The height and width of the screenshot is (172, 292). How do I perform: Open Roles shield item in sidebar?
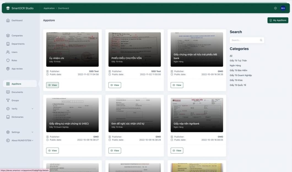point(14,60)
